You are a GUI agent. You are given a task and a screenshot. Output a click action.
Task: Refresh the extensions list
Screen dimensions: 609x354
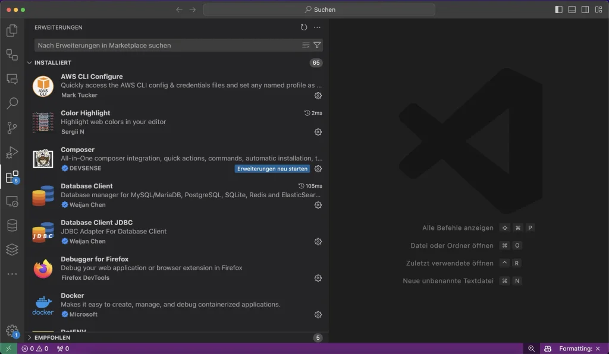click(x=303, y=27)
